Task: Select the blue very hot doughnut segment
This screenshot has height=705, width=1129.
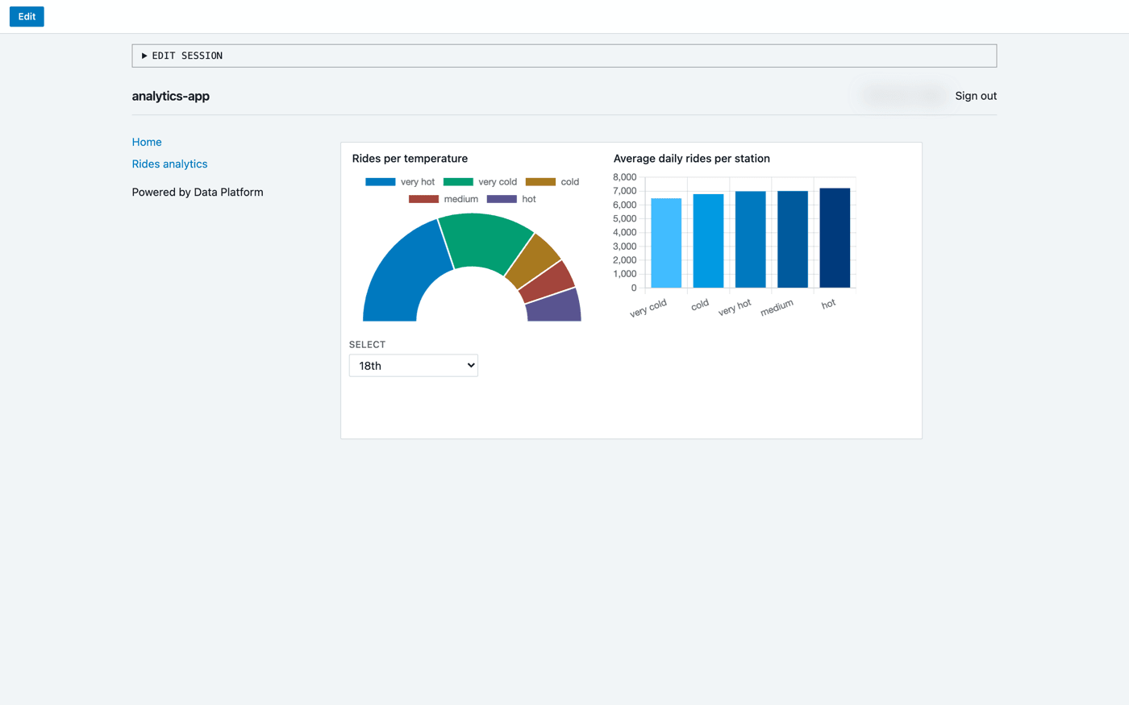Action: click(406, 270)
